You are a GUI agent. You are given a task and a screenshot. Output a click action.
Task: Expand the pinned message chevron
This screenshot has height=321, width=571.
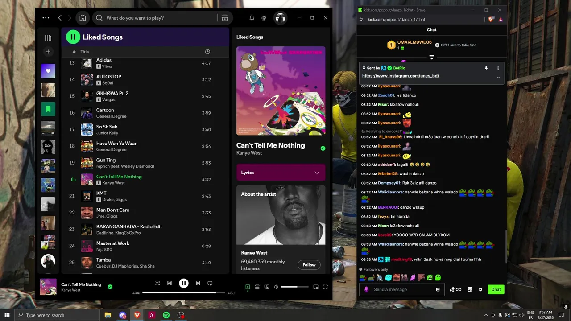pyautogui.click(x=498, y=77)
